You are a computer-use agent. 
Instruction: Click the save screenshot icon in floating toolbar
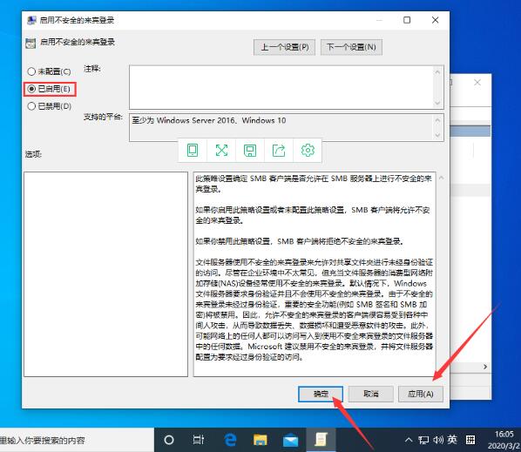click(250, 150)
